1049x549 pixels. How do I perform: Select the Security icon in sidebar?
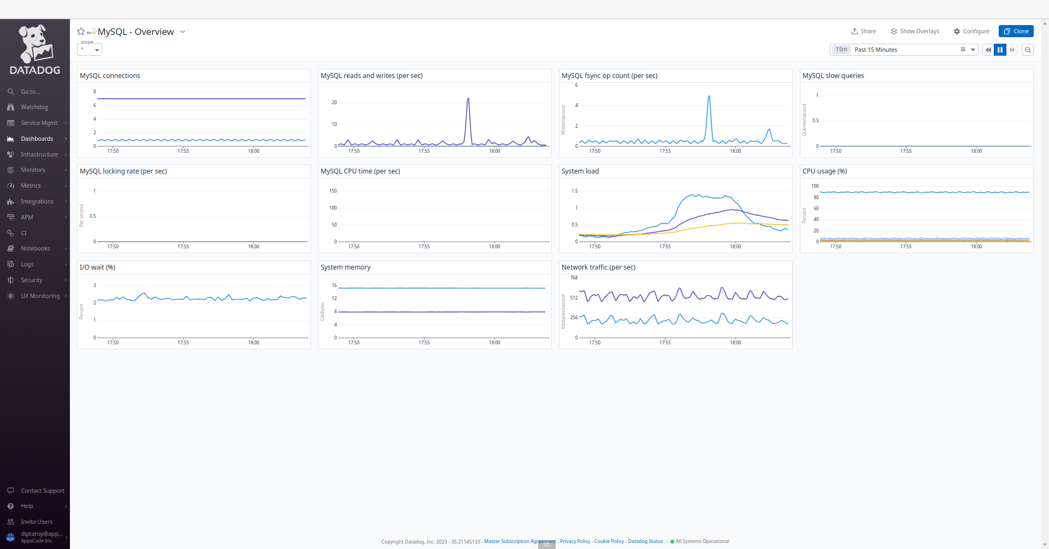tap(11, 280)
